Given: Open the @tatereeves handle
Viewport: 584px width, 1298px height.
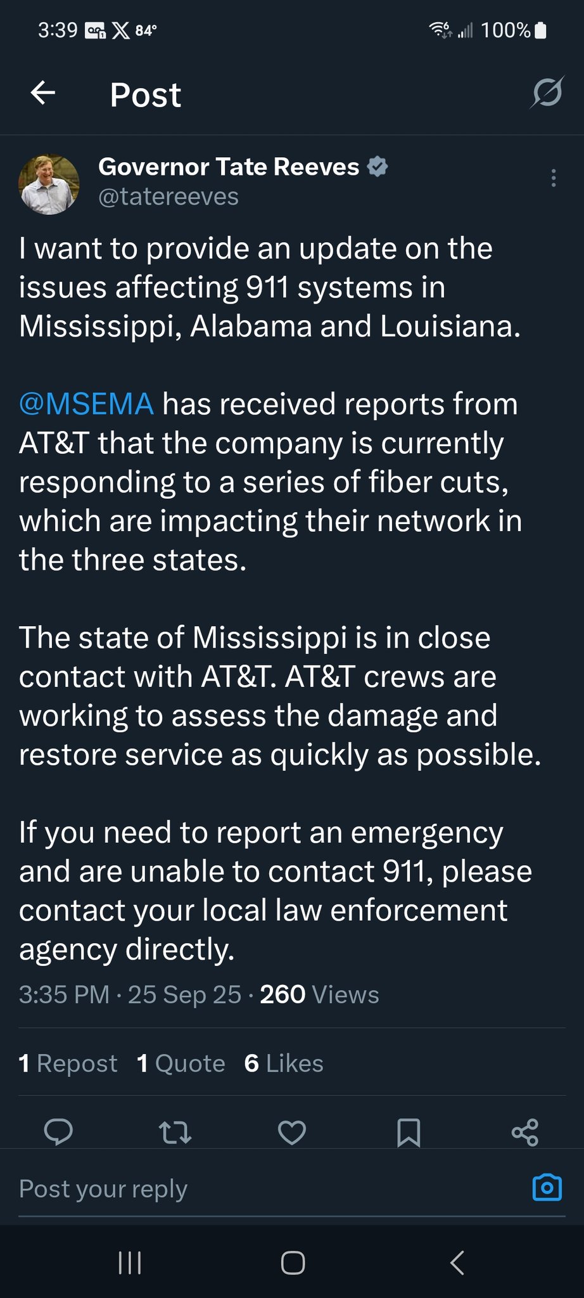Looking at the screenshot, I should point(168,196).
